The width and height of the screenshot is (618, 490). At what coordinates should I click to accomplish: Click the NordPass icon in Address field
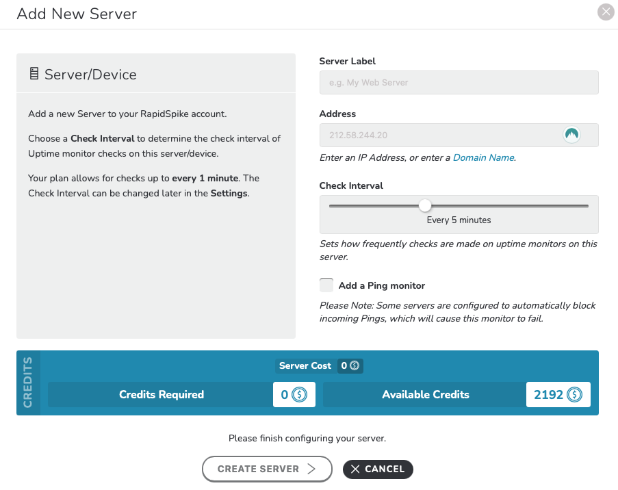coord(571,135)
